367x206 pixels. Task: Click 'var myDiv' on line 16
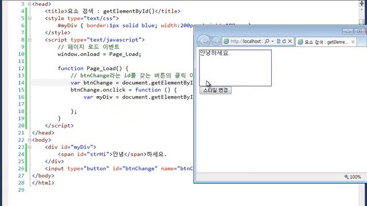pos(98,97)
